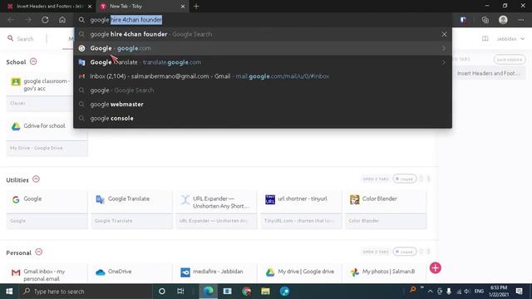Collapse the School collection
Screen dimensions: 532x299
coord(33,61)
